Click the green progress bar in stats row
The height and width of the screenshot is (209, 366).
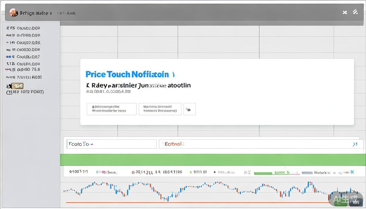coord(263,173)
